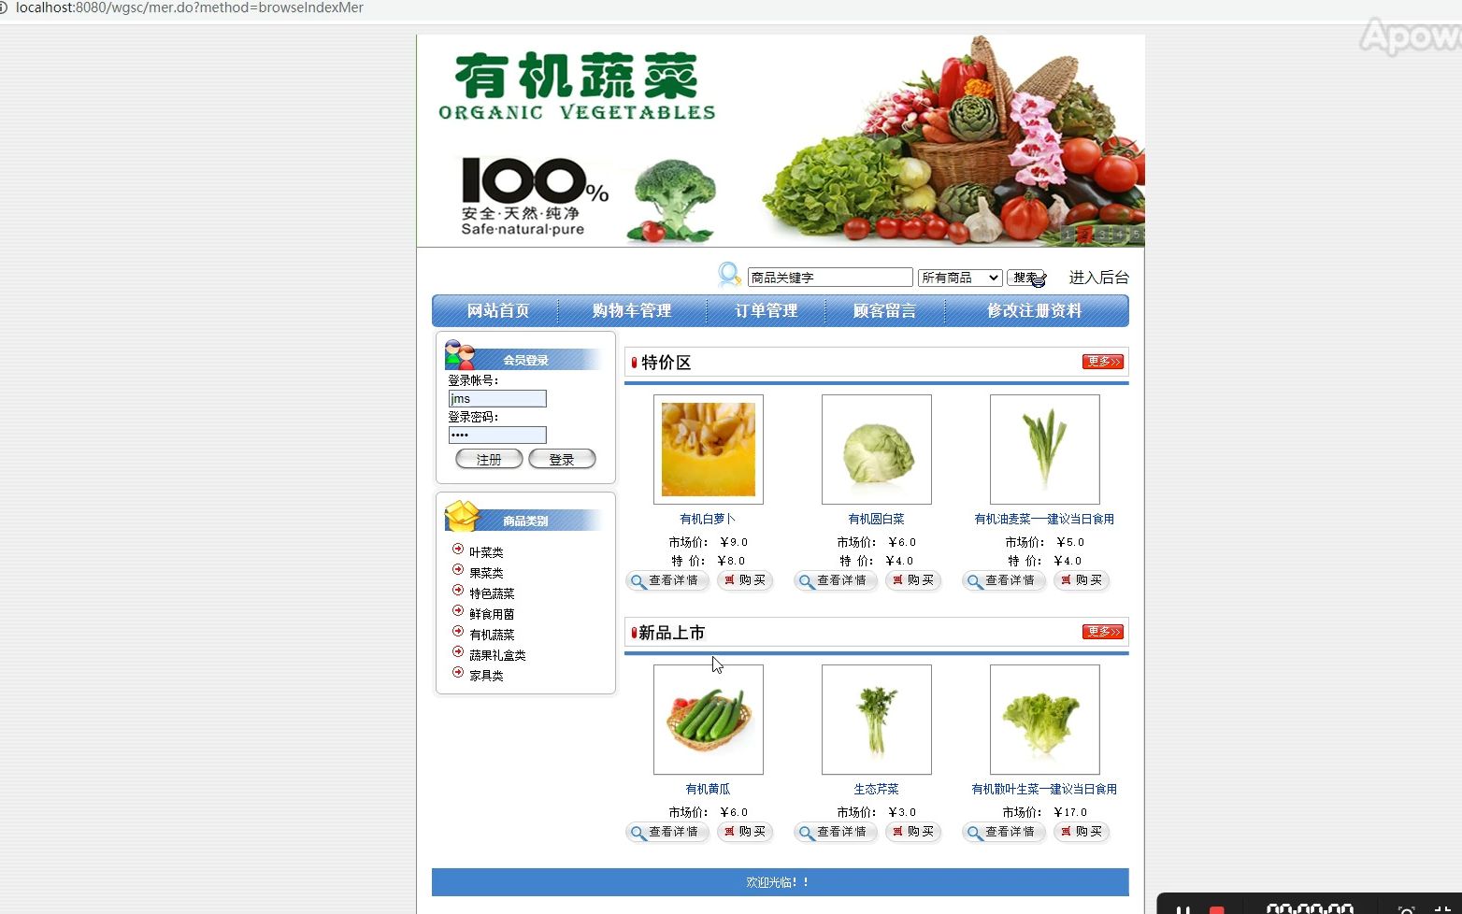The width and height of the screenshot is (1462, 914).
Task: Show banner slide 5
Action: click(x=1136, y=235)
